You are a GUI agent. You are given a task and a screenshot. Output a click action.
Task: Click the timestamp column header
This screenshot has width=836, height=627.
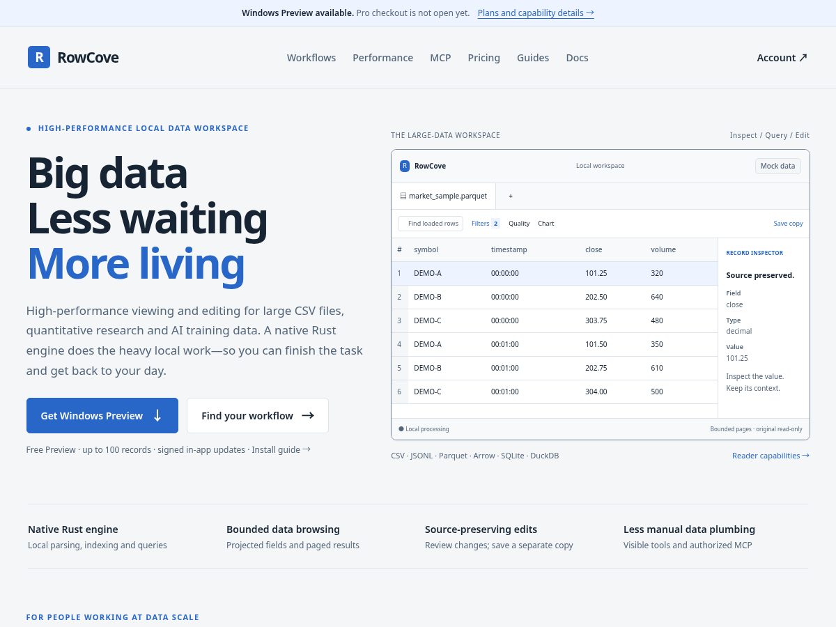pos(509,249)
